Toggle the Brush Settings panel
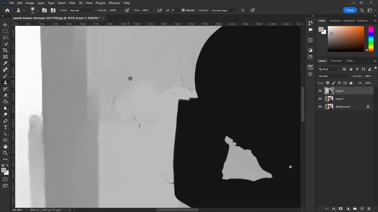 click(44, 11)
